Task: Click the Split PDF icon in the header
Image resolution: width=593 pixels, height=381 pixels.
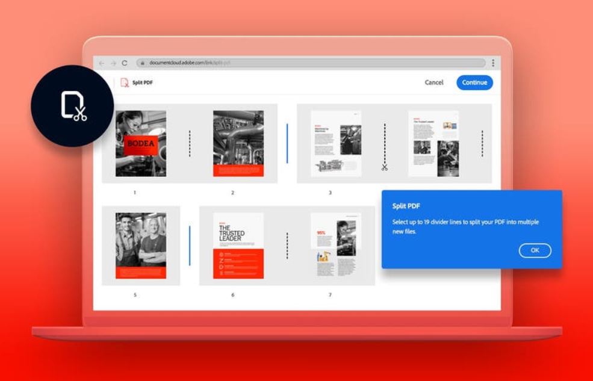Action: click(x=125, y=82)
